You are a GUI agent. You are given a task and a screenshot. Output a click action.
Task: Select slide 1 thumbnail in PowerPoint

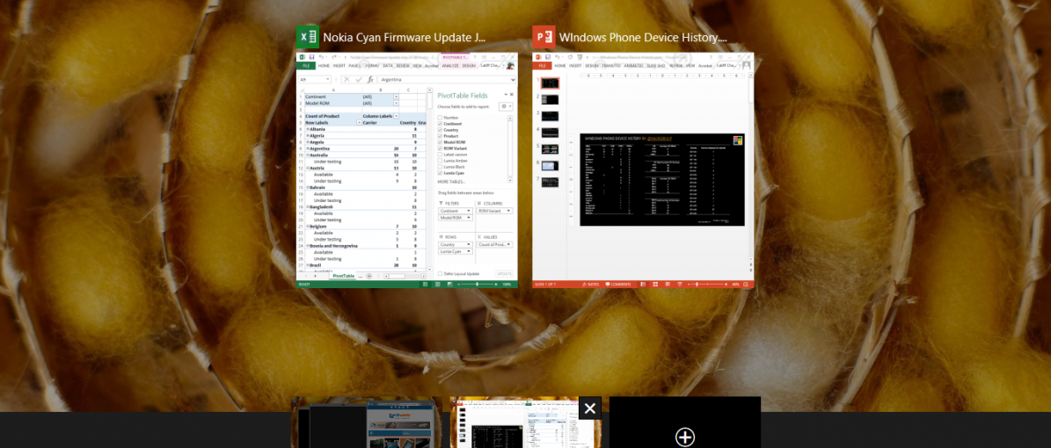click(550, 83)
